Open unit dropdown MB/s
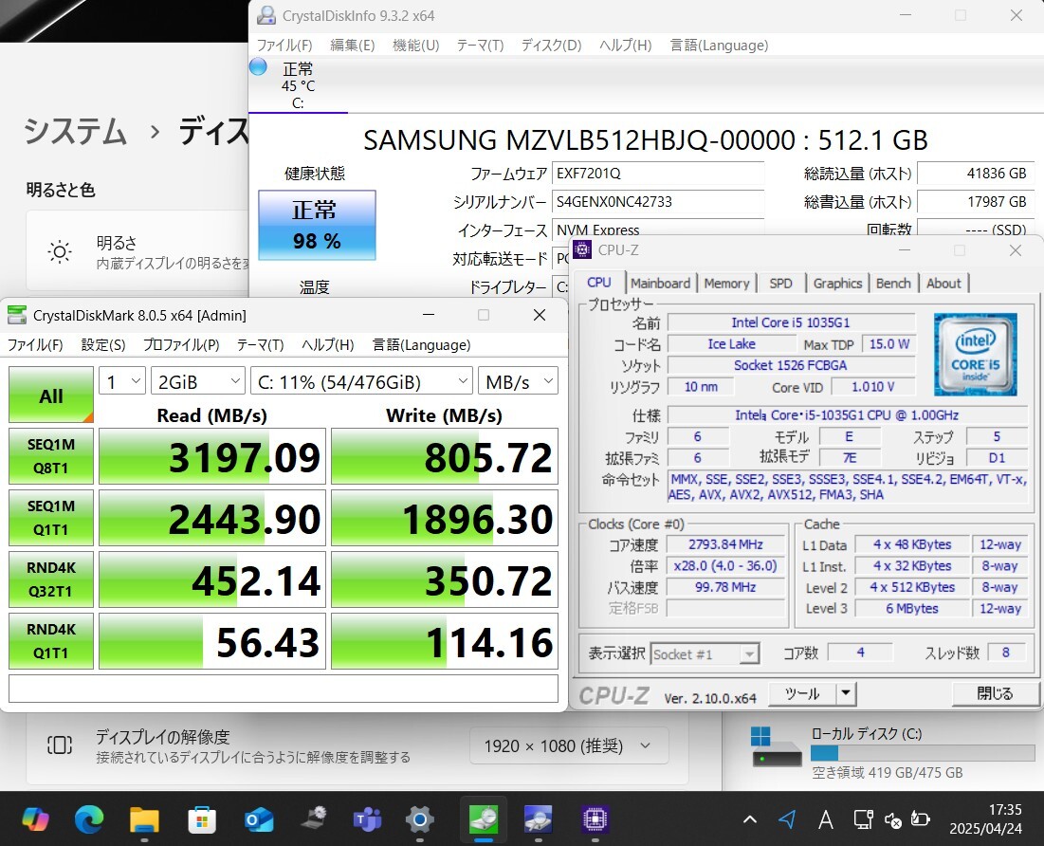Viewport: 1044px width, 846px height. pos(518,381)
